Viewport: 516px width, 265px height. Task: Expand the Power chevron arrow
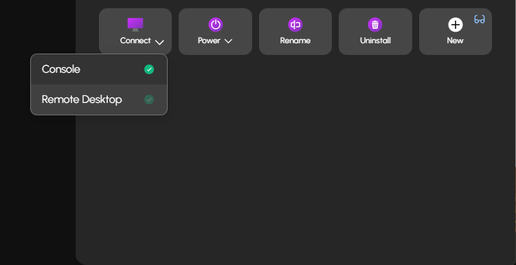(228, 41)
